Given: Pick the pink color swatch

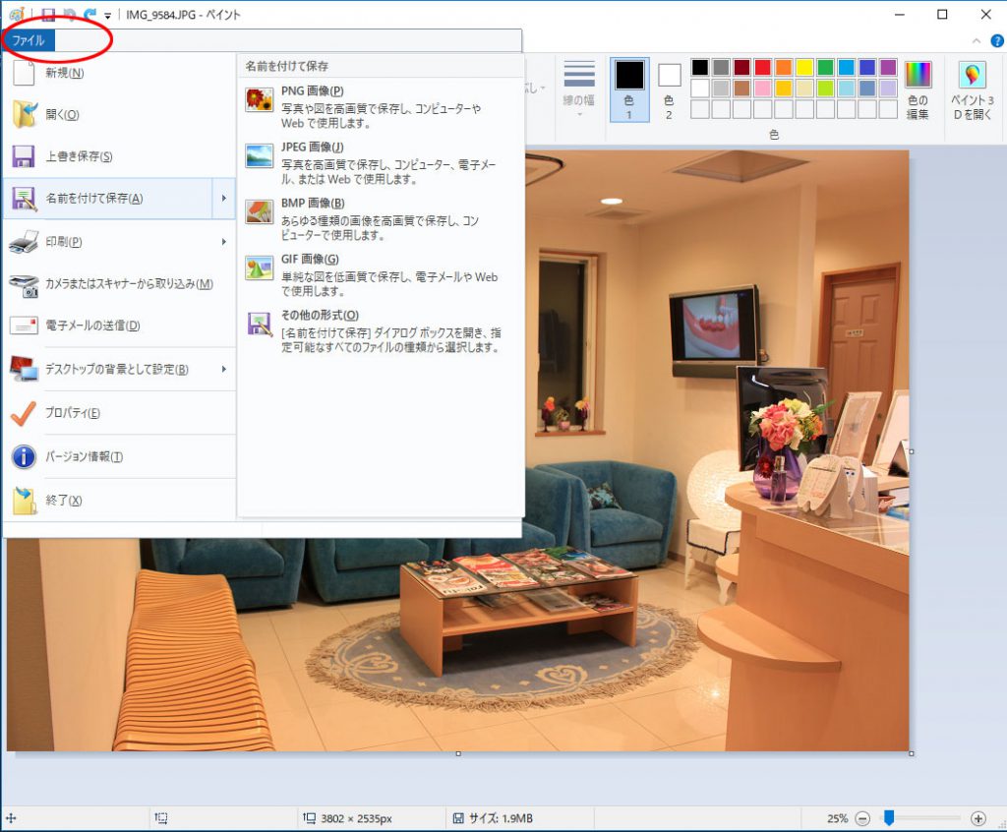Looking at the screenshot, I should tap(762, 88).
